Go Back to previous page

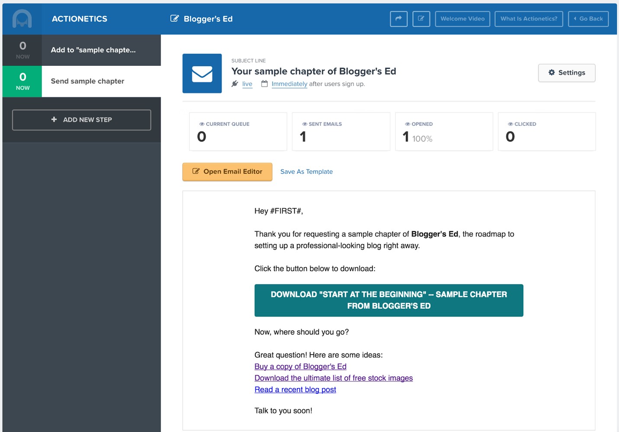[588, 19]
